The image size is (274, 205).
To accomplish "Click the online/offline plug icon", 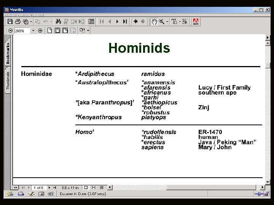I will pos(259,194).
